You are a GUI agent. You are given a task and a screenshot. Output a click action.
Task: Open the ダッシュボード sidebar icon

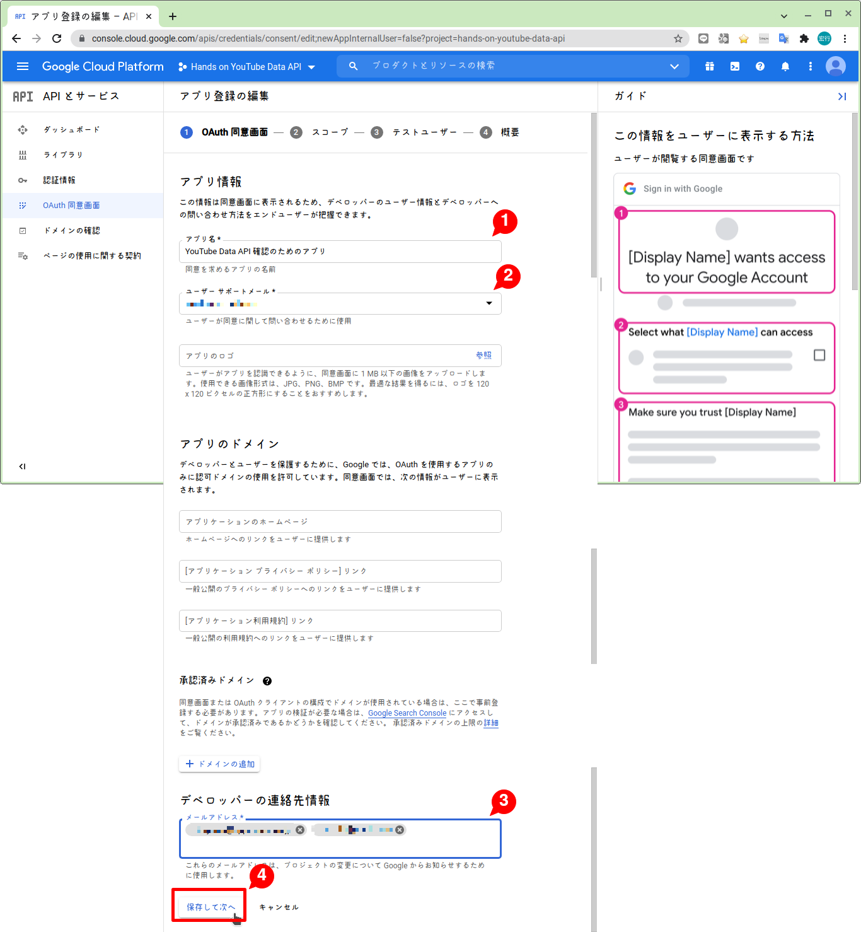(23, 129)
